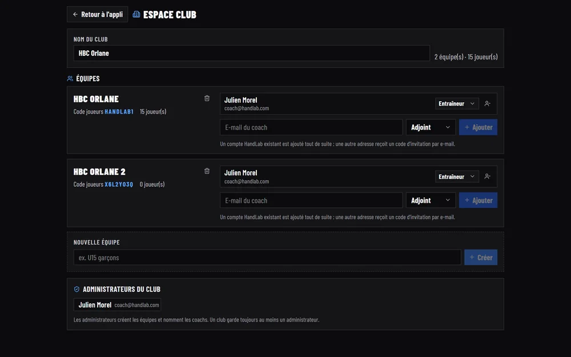Viewport: 571px width, 357px height.
Task: Copy the X6L2Y03Q player code
Action: click(x=119, y=184)
